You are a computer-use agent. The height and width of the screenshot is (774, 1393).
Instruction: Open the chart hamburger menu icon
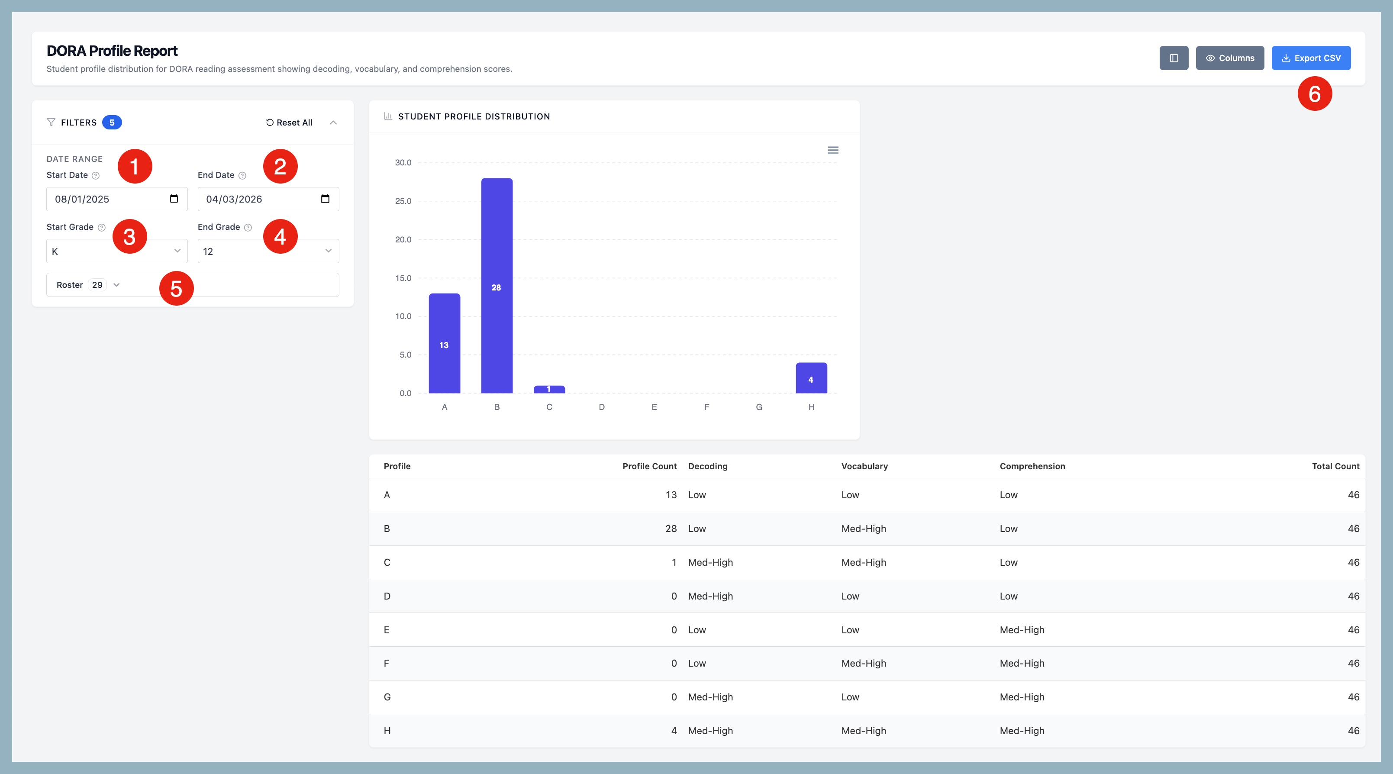tap(833, 150)
